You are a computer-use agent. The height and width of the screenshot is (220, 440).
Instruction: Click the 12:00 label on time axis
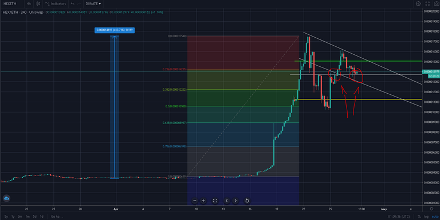tap(362, 209)
